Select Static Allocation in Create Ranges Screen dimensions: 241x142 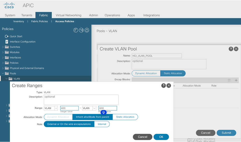(x=125, y=117)
